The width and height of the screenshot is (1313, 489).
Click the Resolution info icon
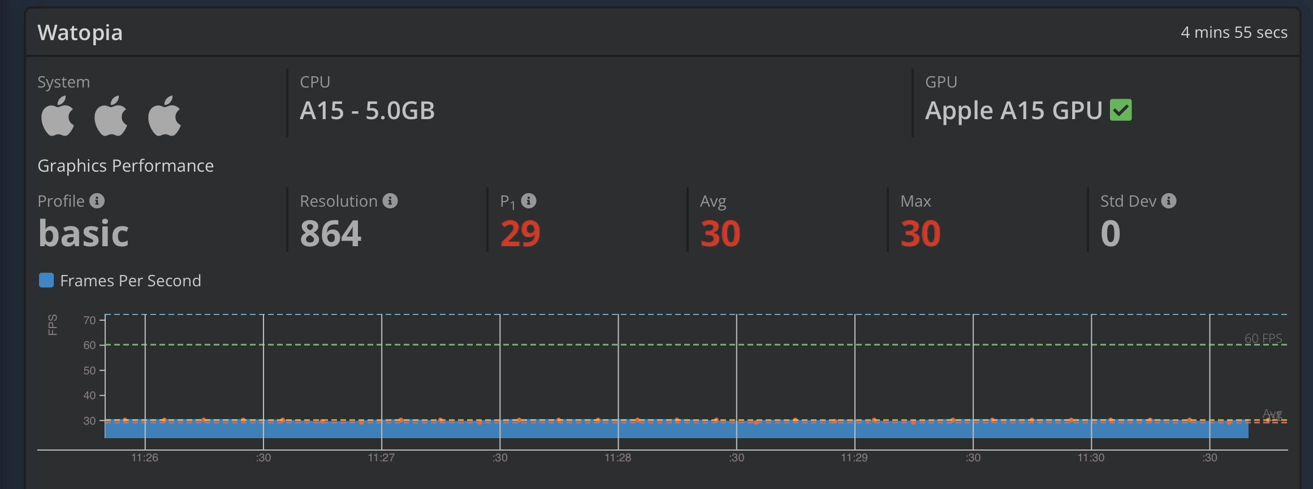(x=390, y=201)
